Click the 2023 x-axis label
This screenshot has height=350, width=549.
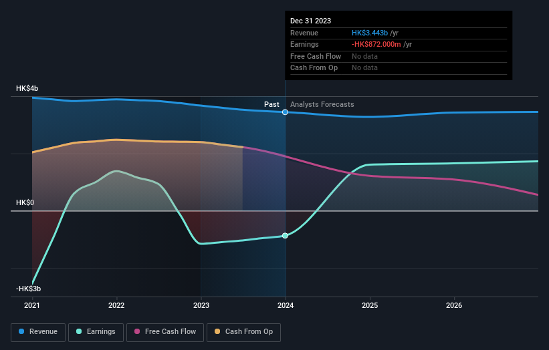pyautogui.click(x=201, y=305)
